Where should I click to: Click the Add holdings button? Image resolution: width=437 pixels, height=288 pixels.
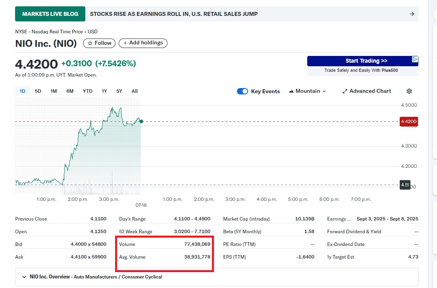pyautogui.click(x=143, y=43)
